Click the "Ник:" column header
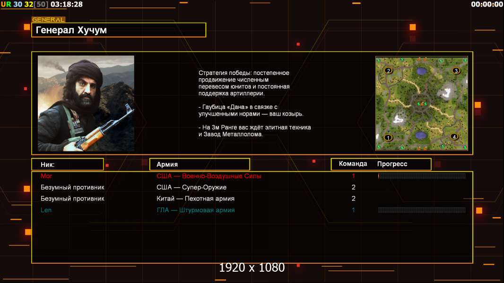This screenshot has width=504, height=283. 68,165
